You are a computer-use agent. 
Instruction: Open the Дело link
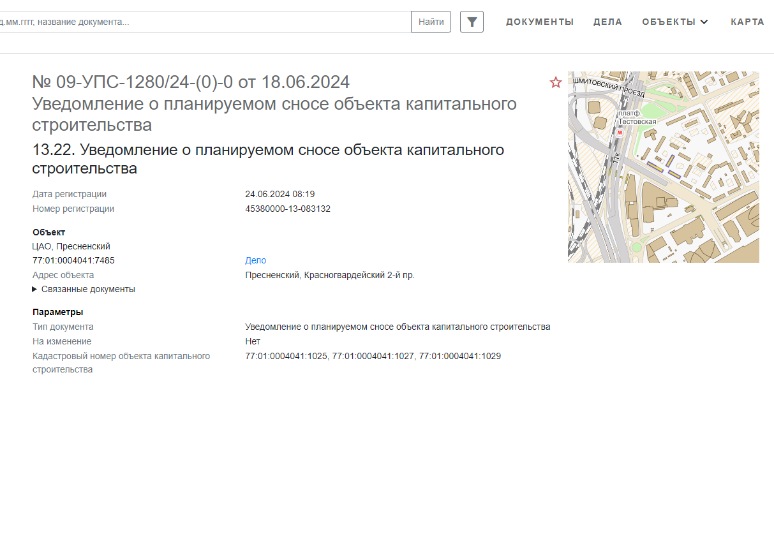click(256, 260)
